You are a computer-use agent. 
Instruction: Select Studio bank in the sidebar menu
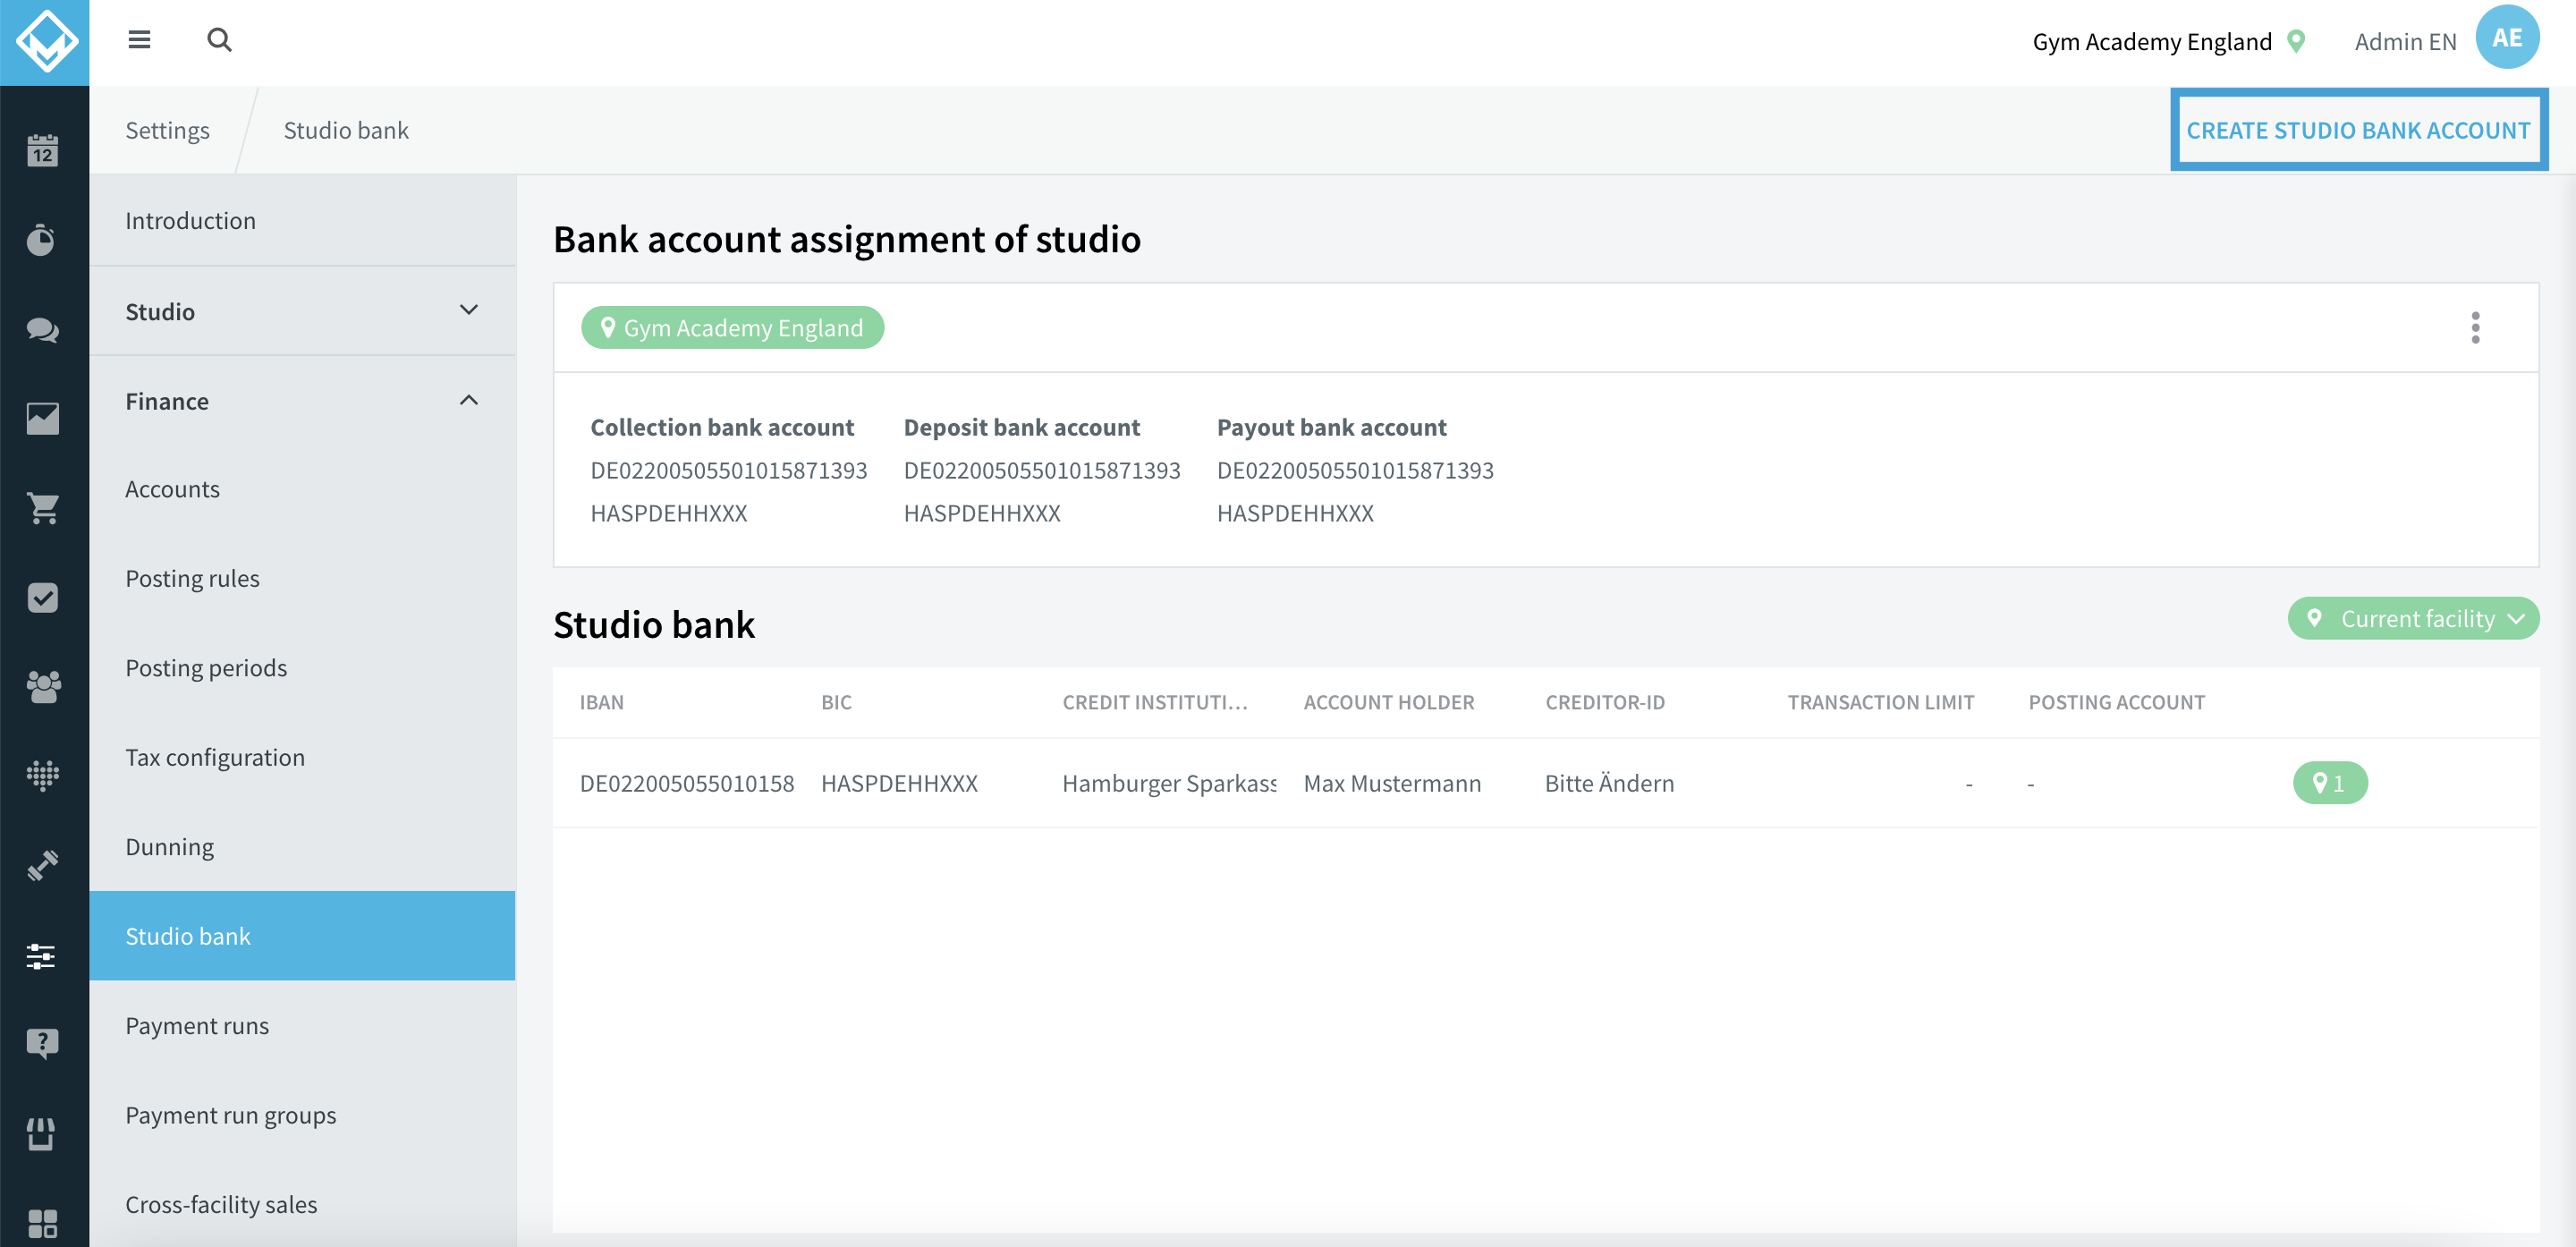pyautogui.click(x=188, y=935)
